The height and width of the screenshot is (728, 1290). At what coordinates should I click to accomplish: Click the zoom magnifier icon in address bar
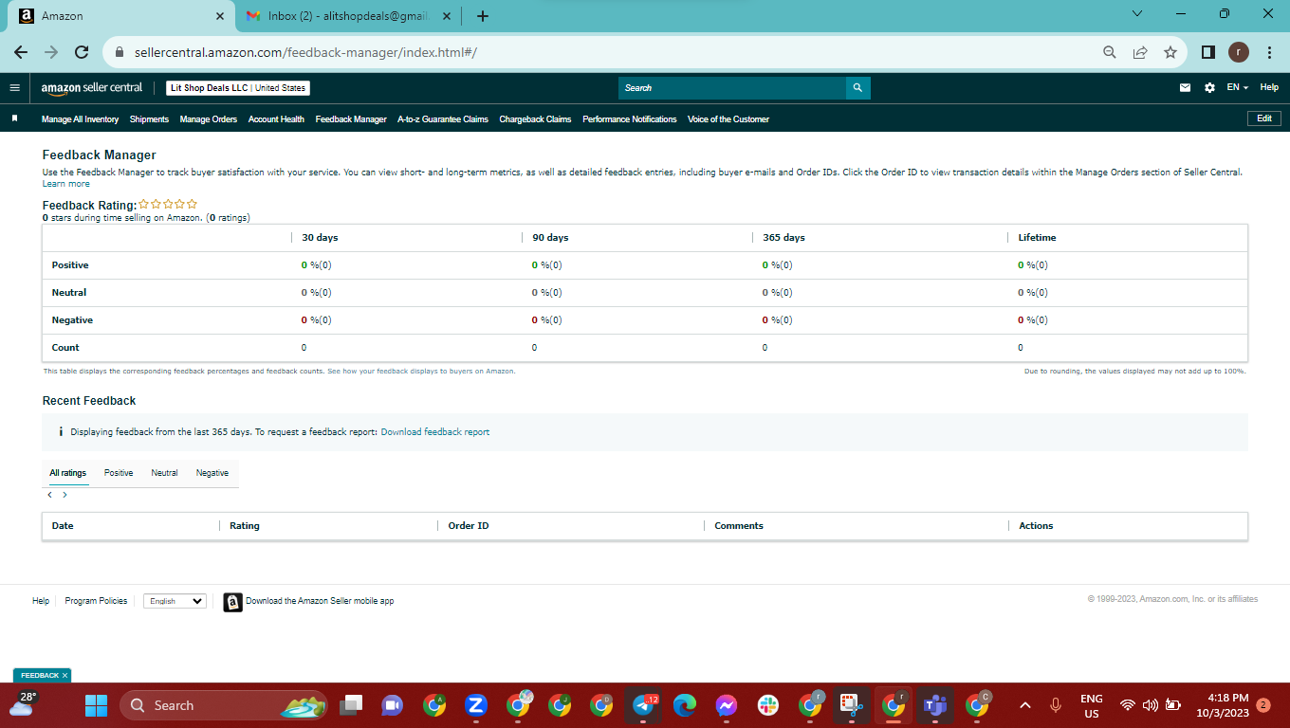pos(1110,53)
